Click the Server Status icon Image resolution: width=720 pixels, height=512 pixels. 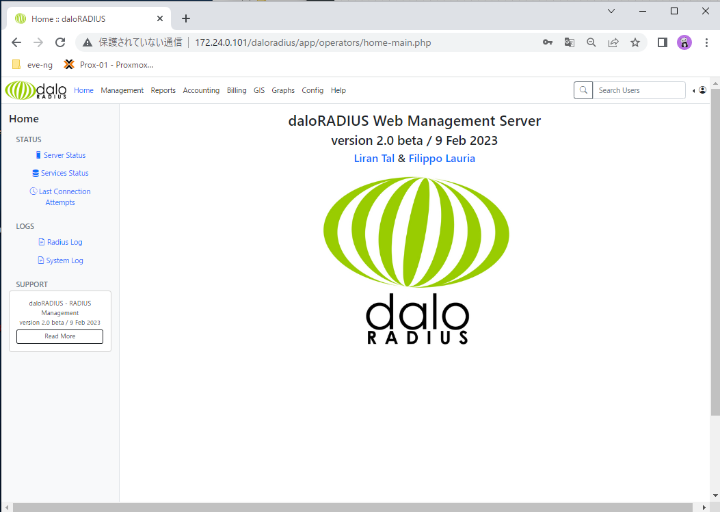(38, 155)
